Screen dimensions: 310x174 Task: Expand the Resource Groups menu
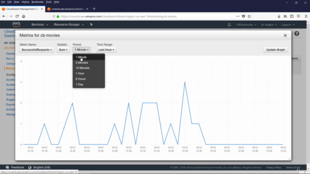[x=69, y=25]
